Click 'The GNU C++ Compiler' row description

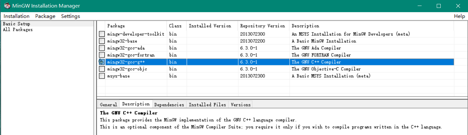[x=316, y=62]
